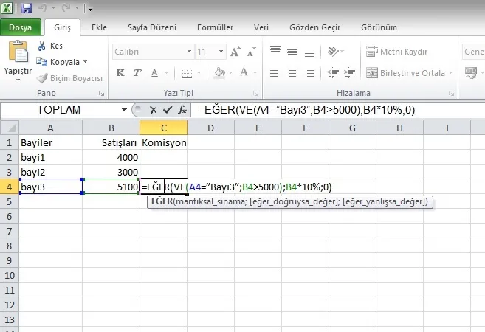This screenshot has height=332, width=485.
Task: Open the insert function fx icon
Action: pos(182,109)
